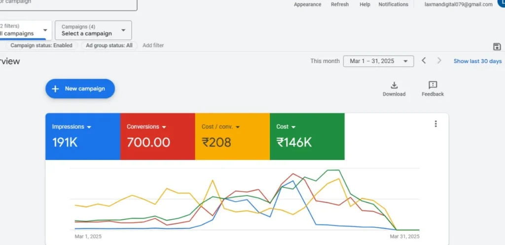Expand the Select a campaign dropdown

click(93, 30)
